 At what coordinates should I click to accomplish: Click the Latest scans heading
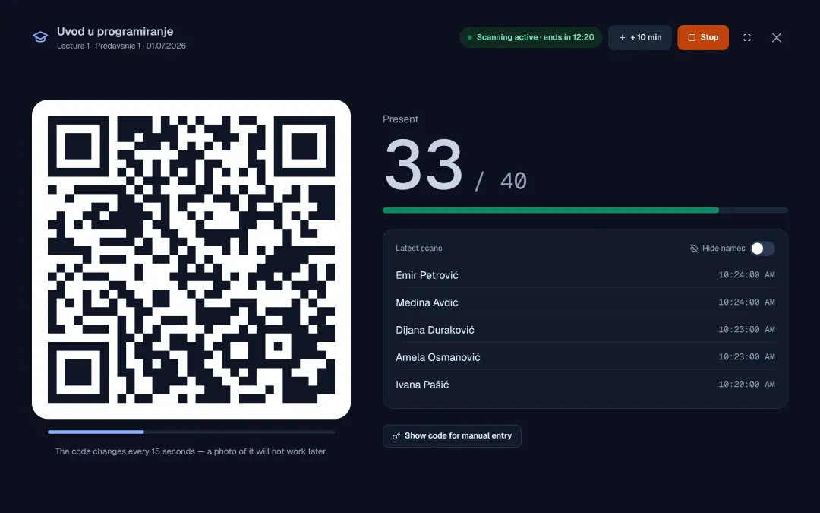419,248
